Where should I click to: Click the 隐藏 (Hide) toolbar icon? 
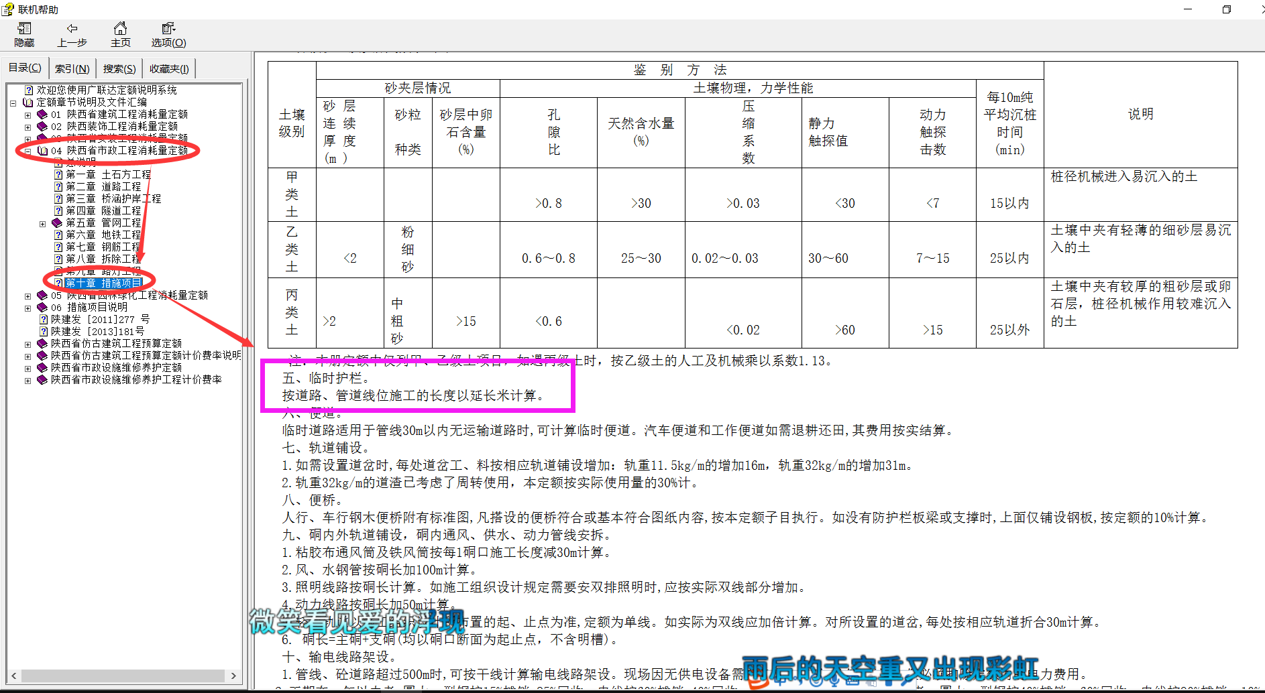click(24, 28)
